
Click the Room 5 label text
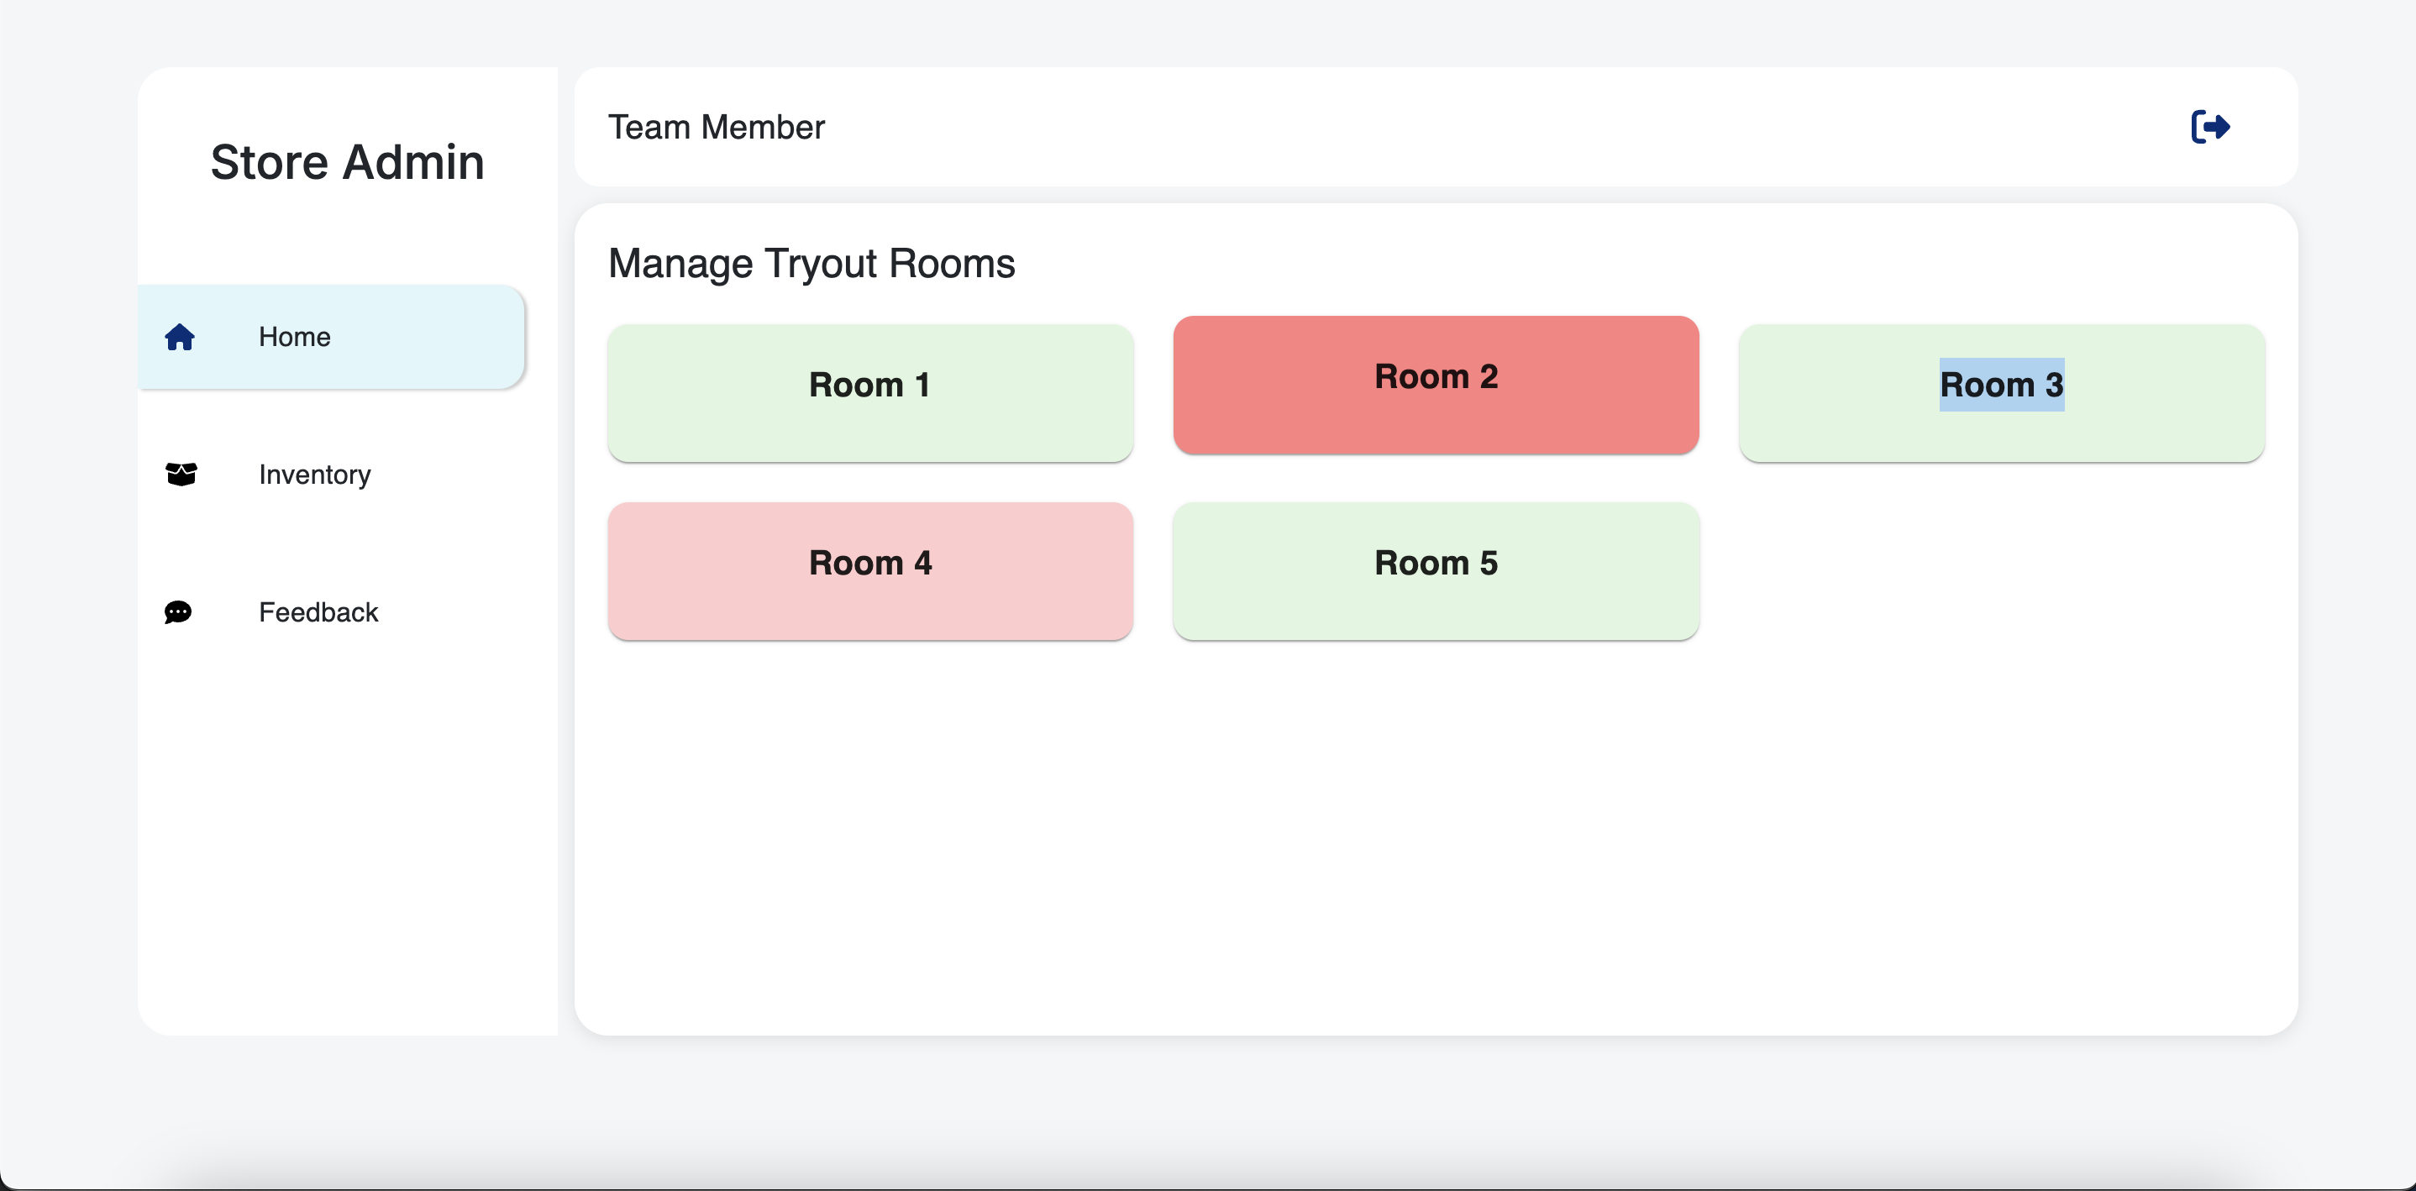(1436, 563)
